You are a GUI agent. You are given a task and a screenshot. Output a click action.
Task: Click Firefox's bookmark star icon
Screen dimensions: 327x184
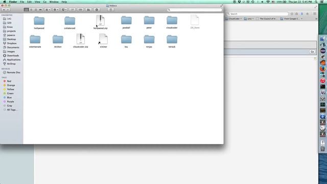[x=292, y=14]
